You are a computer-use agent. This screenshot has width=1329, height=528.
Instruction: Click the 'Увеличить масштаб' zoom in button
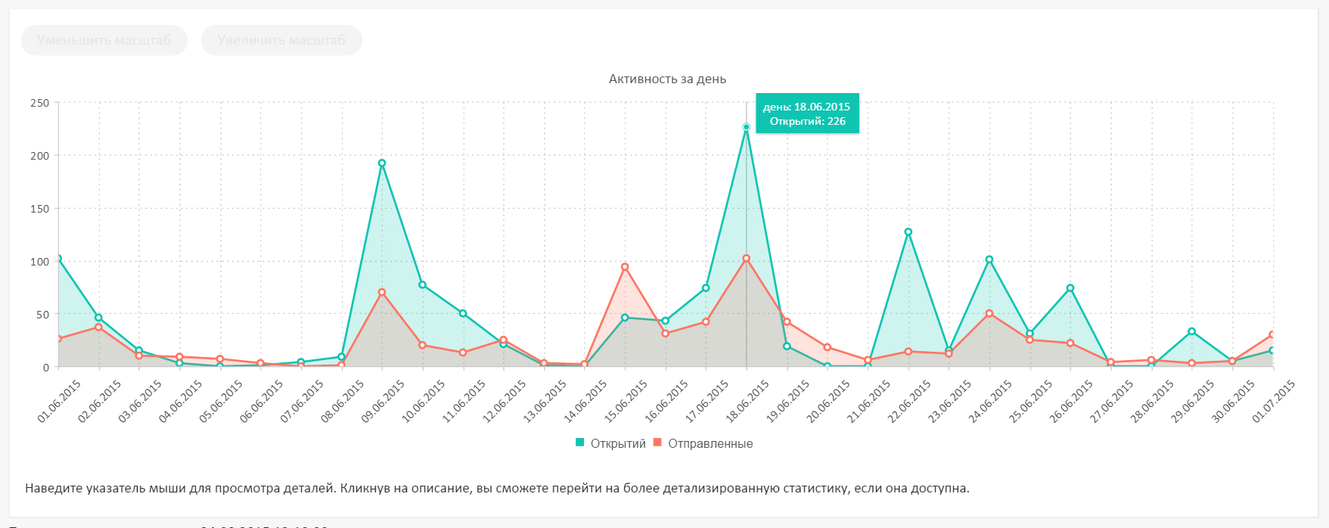tap(281, 40)
